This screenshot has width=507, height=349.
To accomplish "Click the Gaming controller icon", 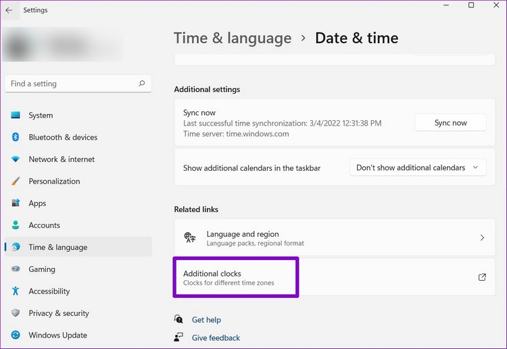I will click(x=16, y=269).
